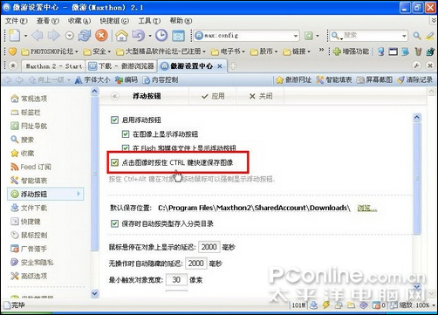Expand more favorites with the » chevron
Image resolution: width=438 pixels, height=315 pixels.
click(321, 51)
